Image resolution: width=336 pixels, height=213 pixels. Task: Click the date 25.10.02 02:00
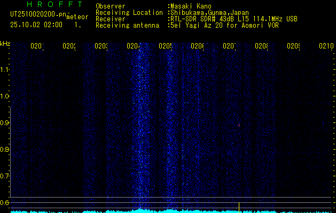pyautogui.click(x=36, y=25)
